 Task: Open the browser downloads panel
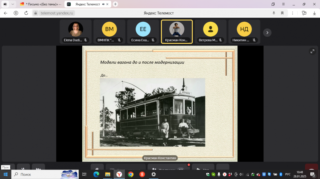pos(314,13)
